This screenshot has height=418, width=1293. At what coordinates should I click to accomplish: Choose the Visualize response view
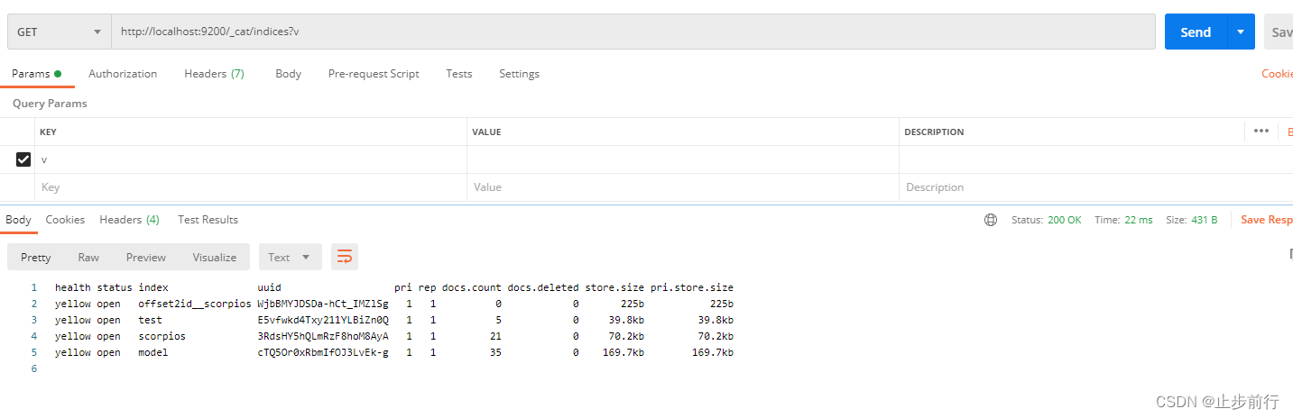[x=214, y=257]
